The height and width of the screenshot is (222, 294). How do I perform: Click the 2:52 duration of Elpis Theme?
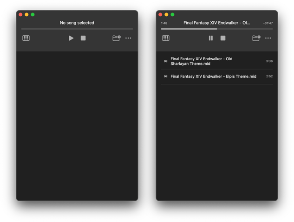click(269, 76)
